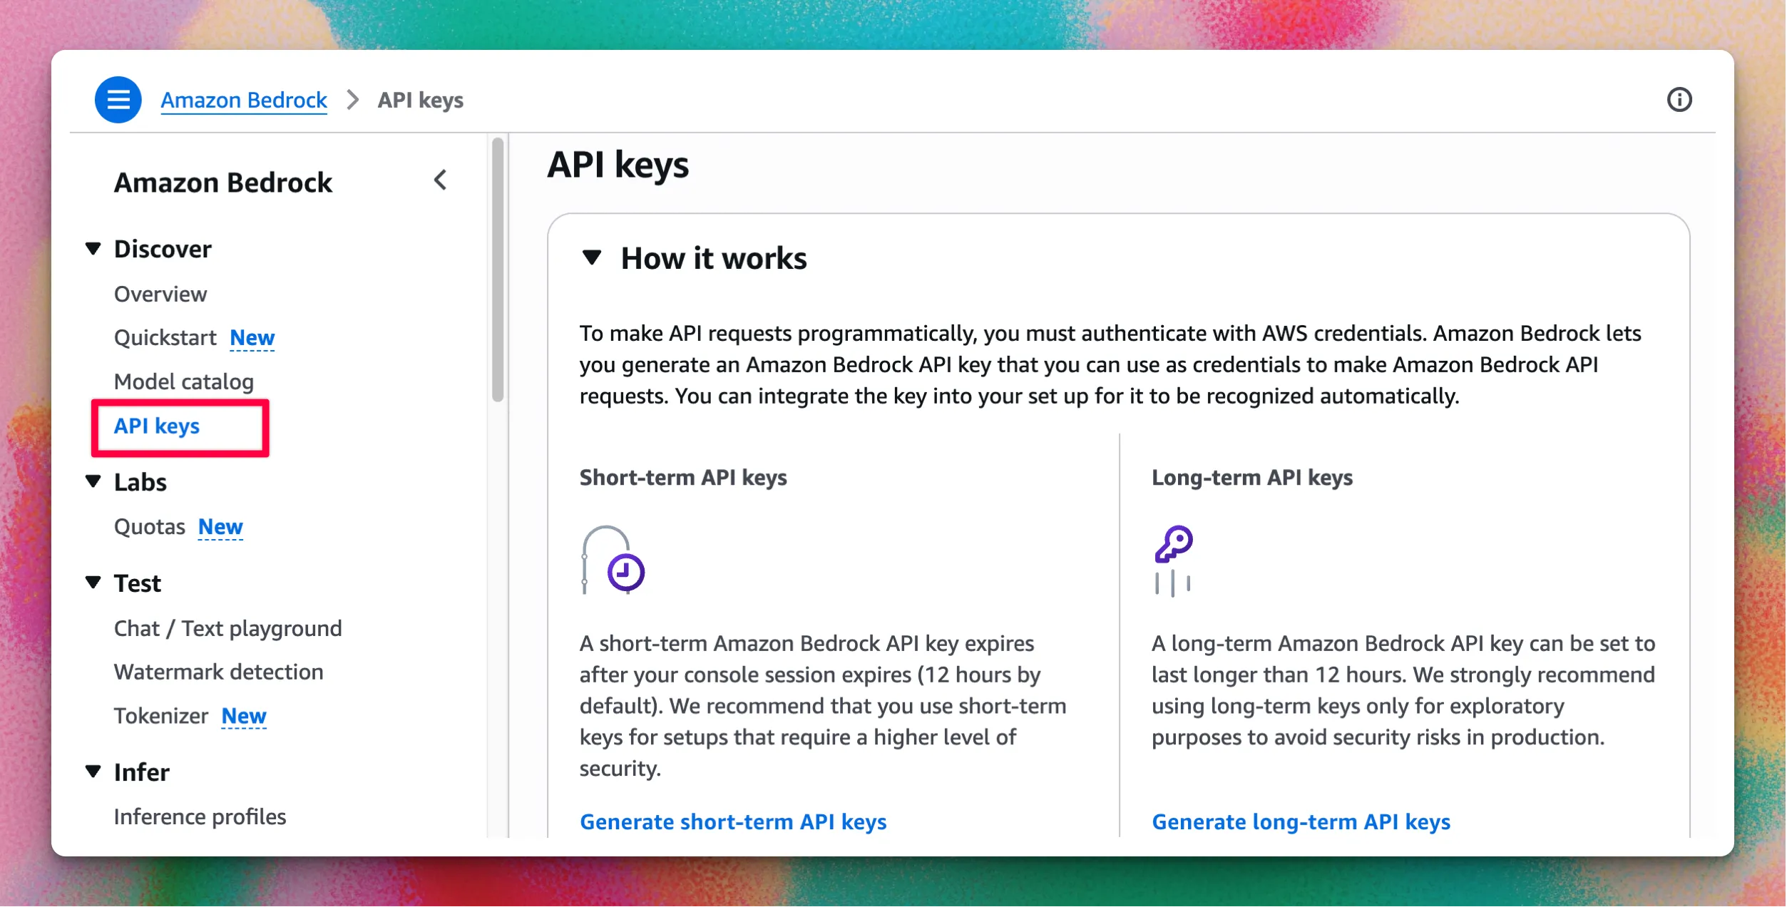Click the info circle icon
Viewport: 1787px width, 907px height.
point(1679,100)
